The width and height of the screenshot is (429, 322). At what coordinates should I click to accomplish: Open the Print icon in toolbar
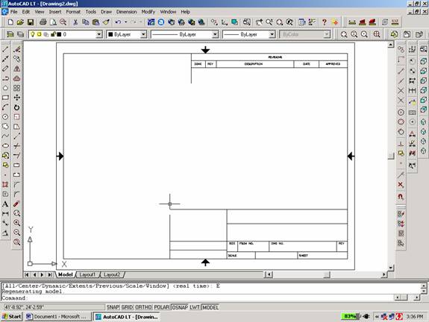pos(43,22)
